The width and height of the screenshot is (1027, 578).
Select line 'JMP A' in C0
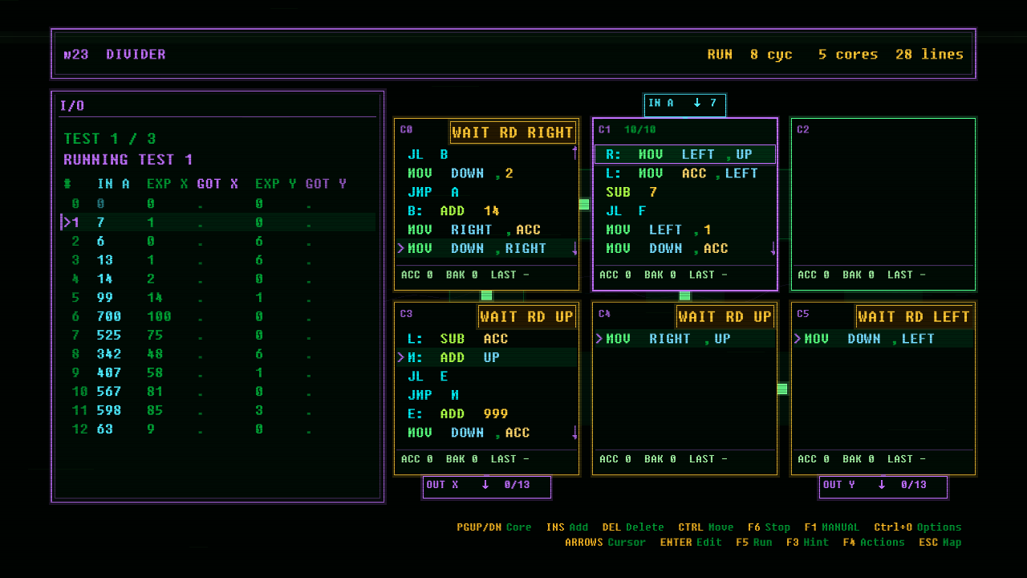point(486,192)
